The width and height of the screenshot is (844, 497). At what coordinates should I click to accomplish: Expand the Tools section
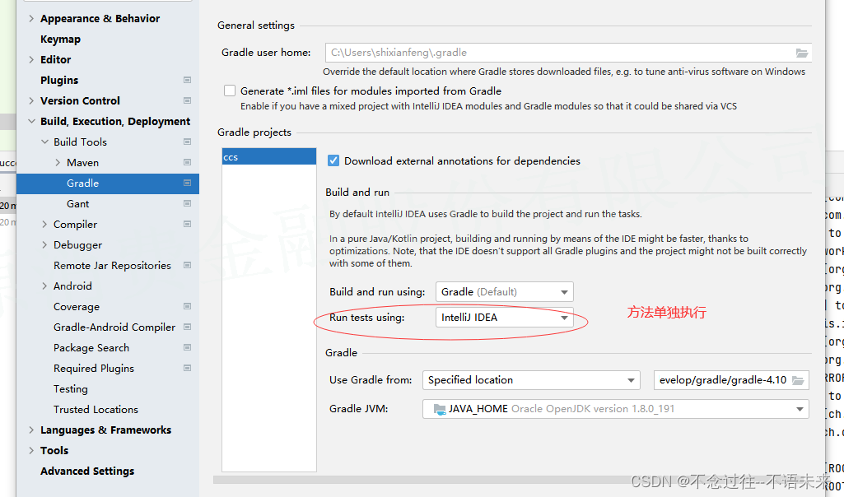(31, 450)
